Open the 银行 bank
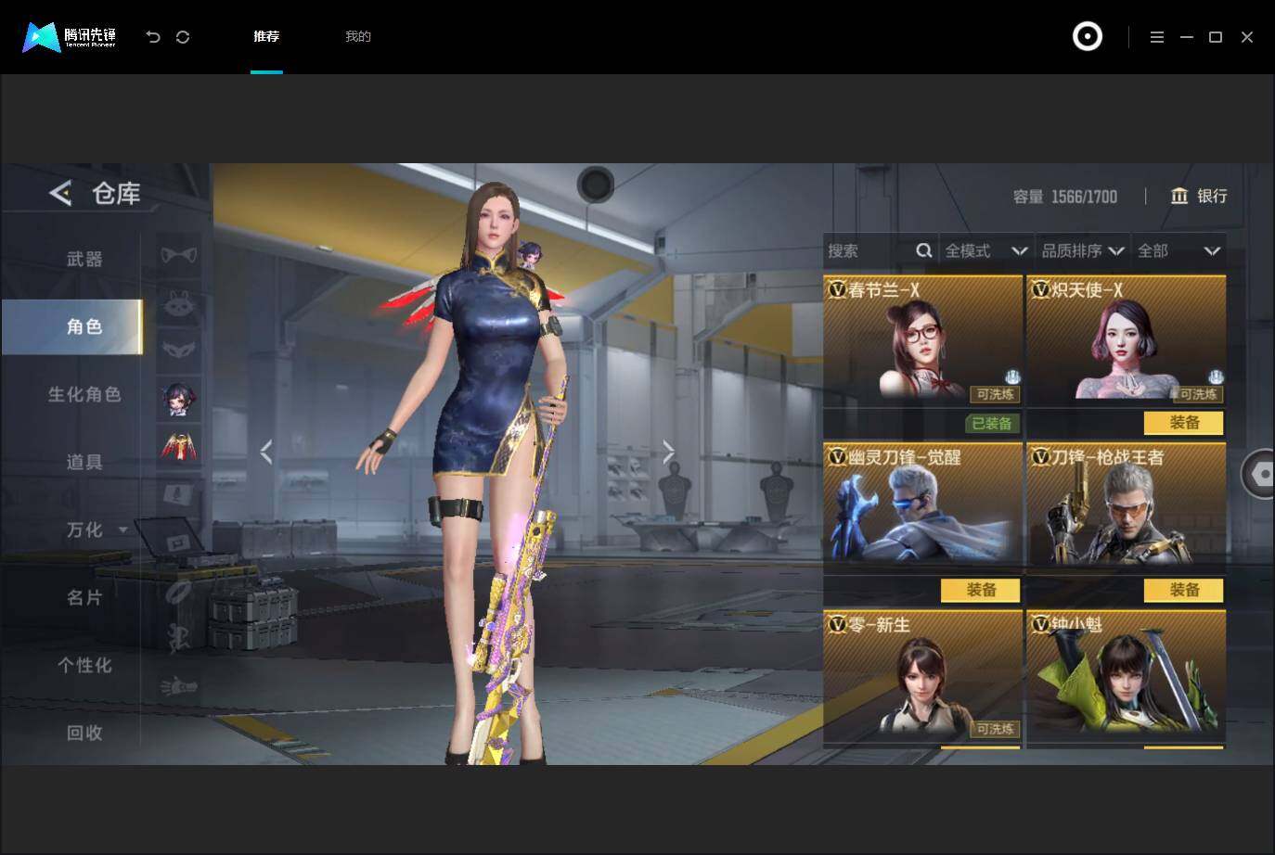This screenshot has width=1275, height=855. tap(1199, 196)
